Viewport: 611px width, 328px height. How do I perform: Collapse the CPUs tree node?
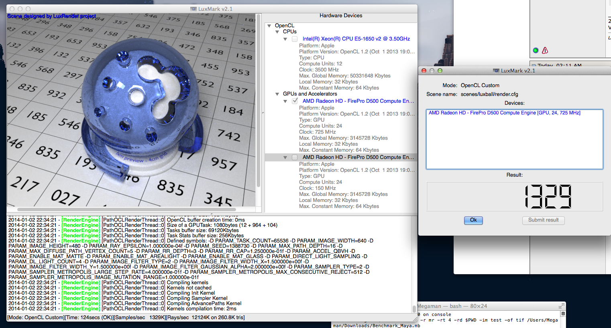point(277,32)
